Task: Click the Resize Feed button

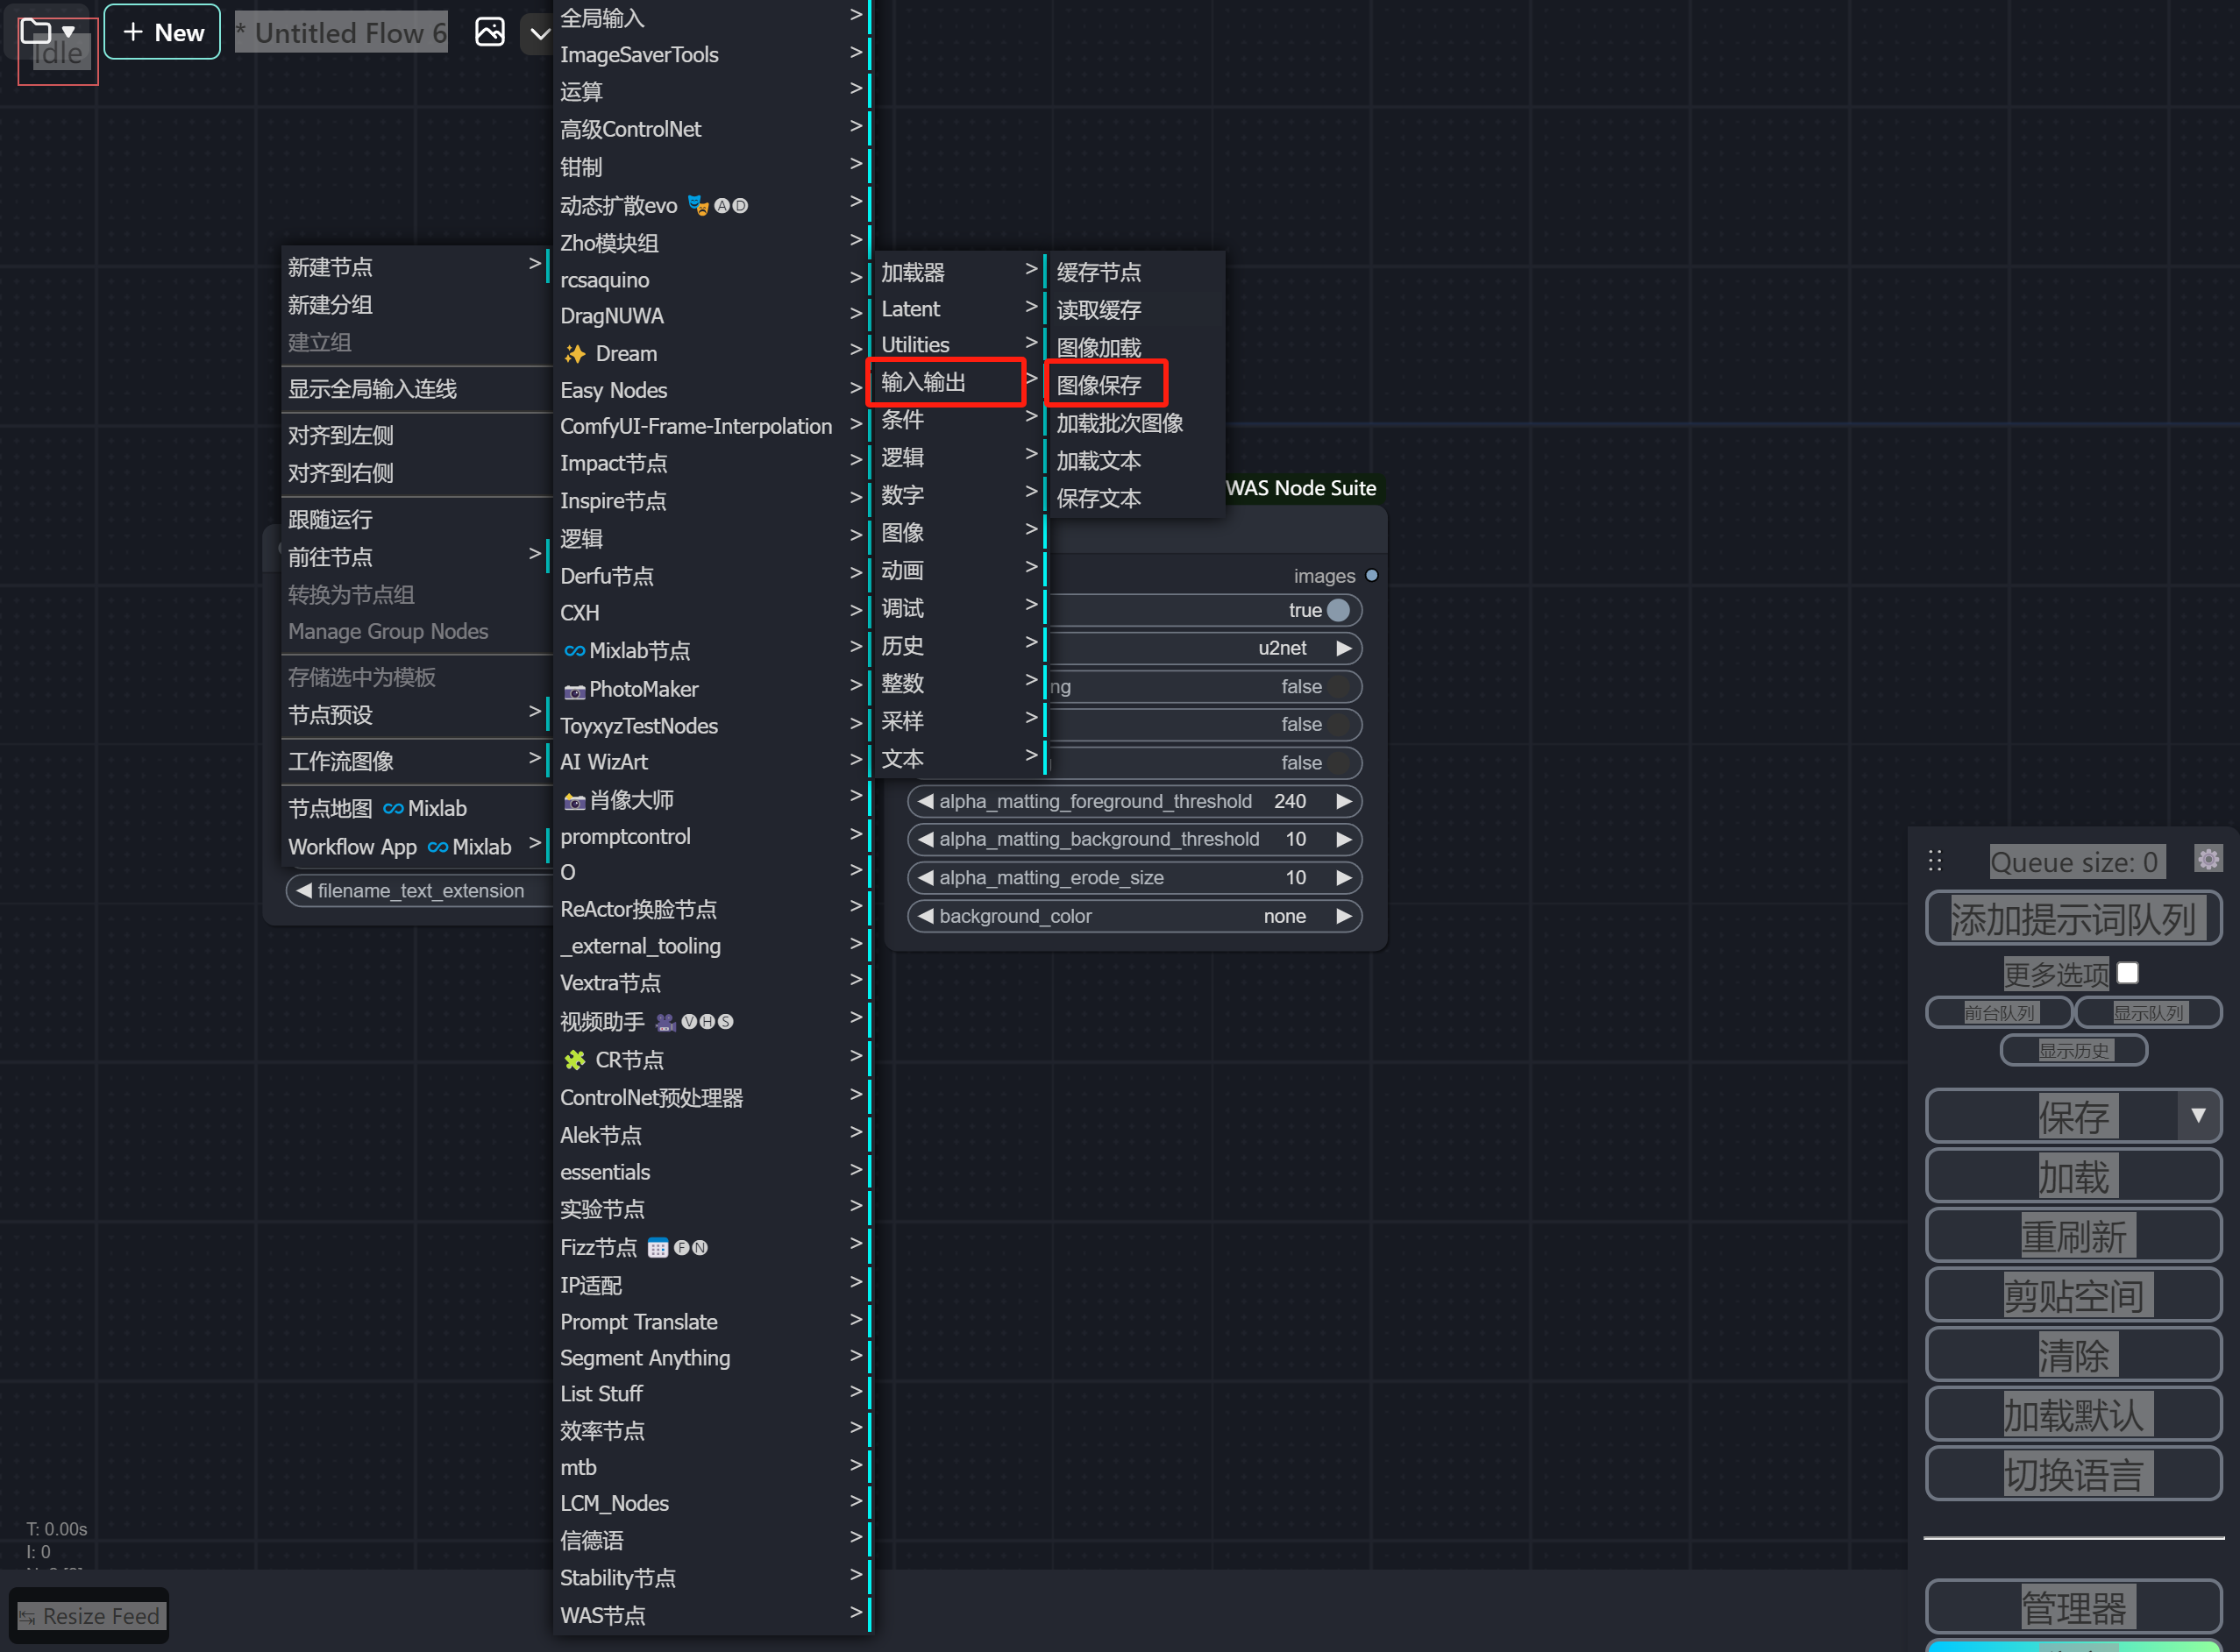Action: 89,1616
